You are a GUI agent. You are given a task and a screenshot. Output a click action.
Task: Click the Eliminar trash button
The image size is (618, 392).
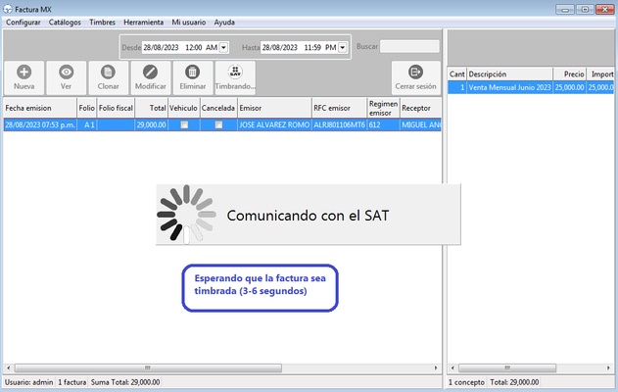click(193, 77)
